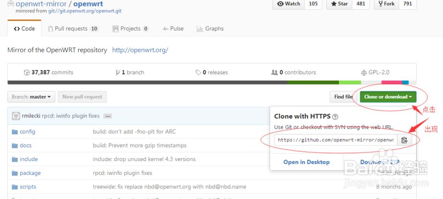
Task: Expand commit message ellipsis button
Action: [108, 116]
